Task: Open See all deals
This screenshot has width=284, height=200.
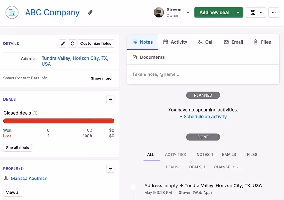Action: point(17,148)
